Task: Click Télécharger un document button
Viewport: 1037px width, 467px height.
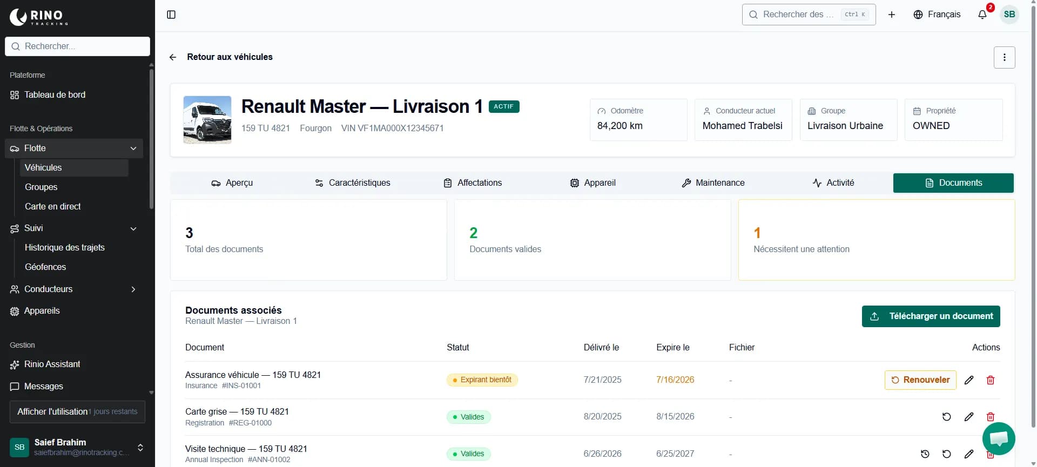Action: (x=931, y=316)
